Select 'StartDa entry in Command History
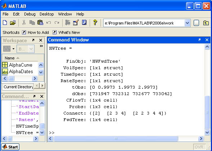Screen dimensions: 212x151 (27, 107)
